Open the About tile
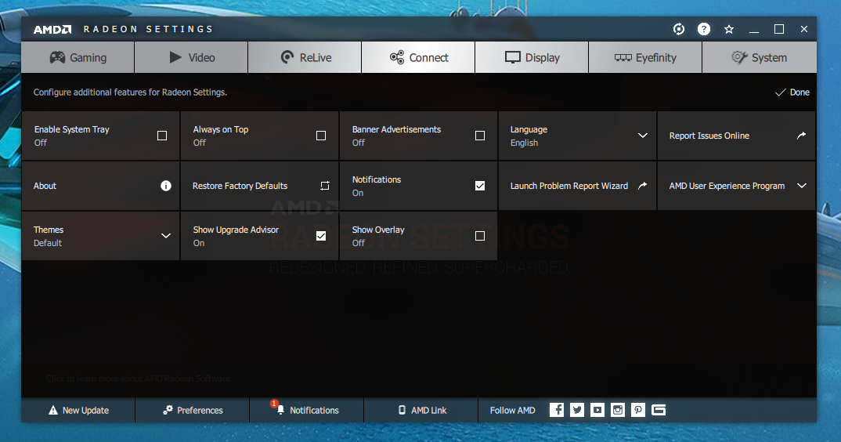This screenshot has height=442, width=841. [x=100, y=186]
